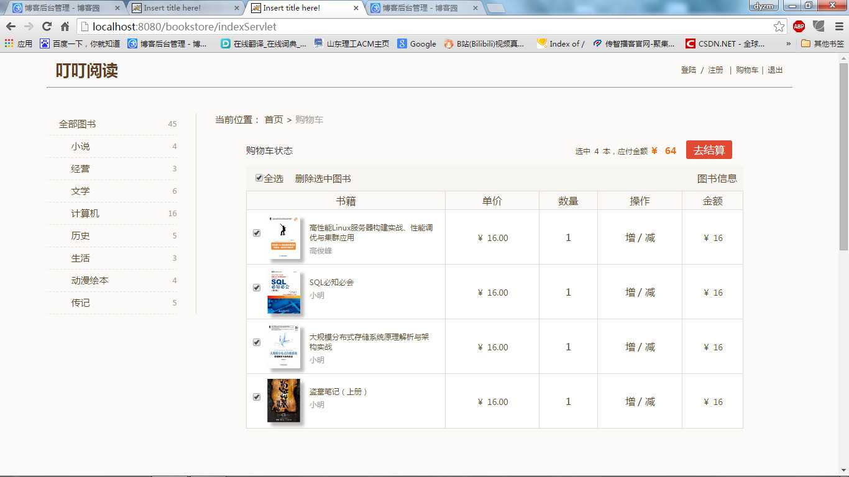Click the 注册 link
The height and width of the screenshot is (477, 849).
715,70
